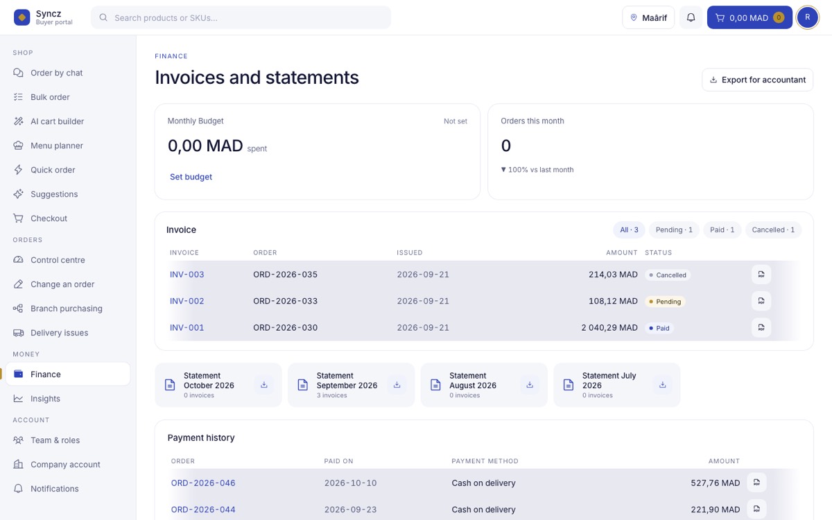Viewport: 832px width, 520px height.
Task: Open the document icon for INV-001
Action: coord(761,327)
